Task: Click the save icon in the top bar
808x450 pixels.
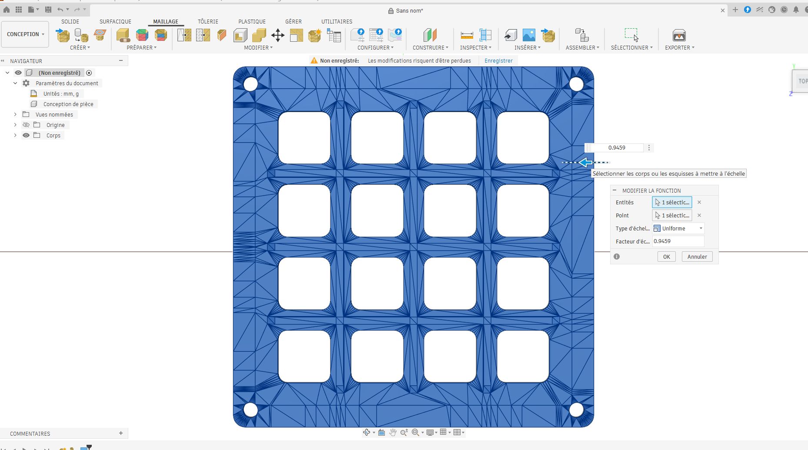Action: point(48,10)
